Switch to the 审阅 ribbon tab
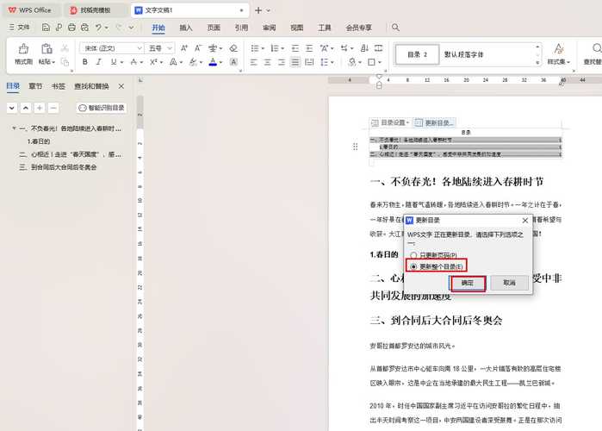The height and width of the screenshot is (431, 602). pyautogui.click(x=269, y=28)
